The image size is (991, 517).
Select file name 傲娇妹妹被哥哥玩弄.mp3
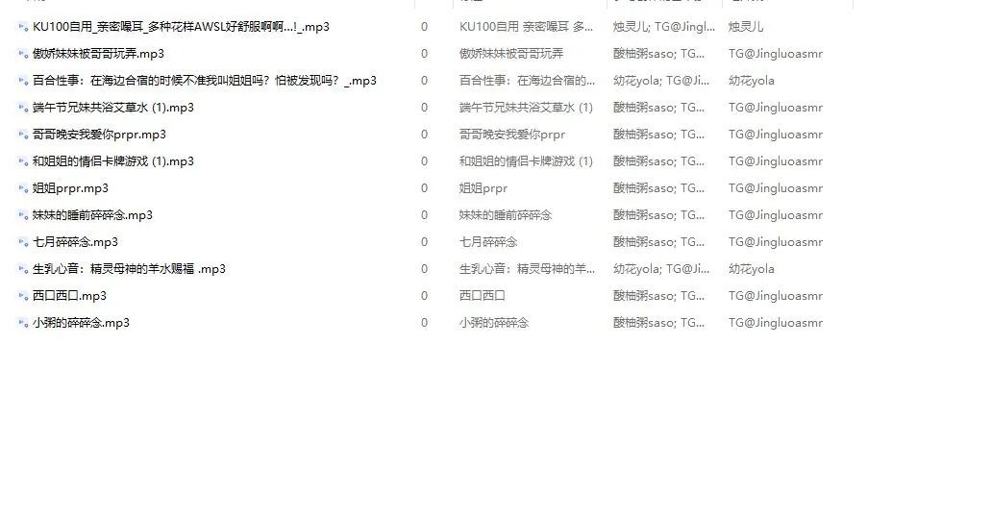(98, 54)
